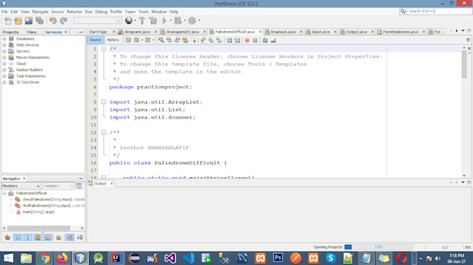Click the Find Selection magnifier icon
Image resolution: width=473 pixels, height=265 pixels.
161,40
